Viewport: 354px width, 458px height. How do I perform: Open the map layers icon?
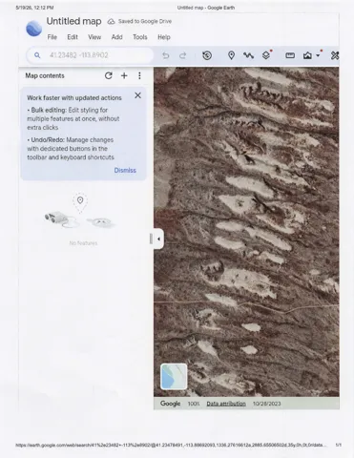click(x=266, y=55)
